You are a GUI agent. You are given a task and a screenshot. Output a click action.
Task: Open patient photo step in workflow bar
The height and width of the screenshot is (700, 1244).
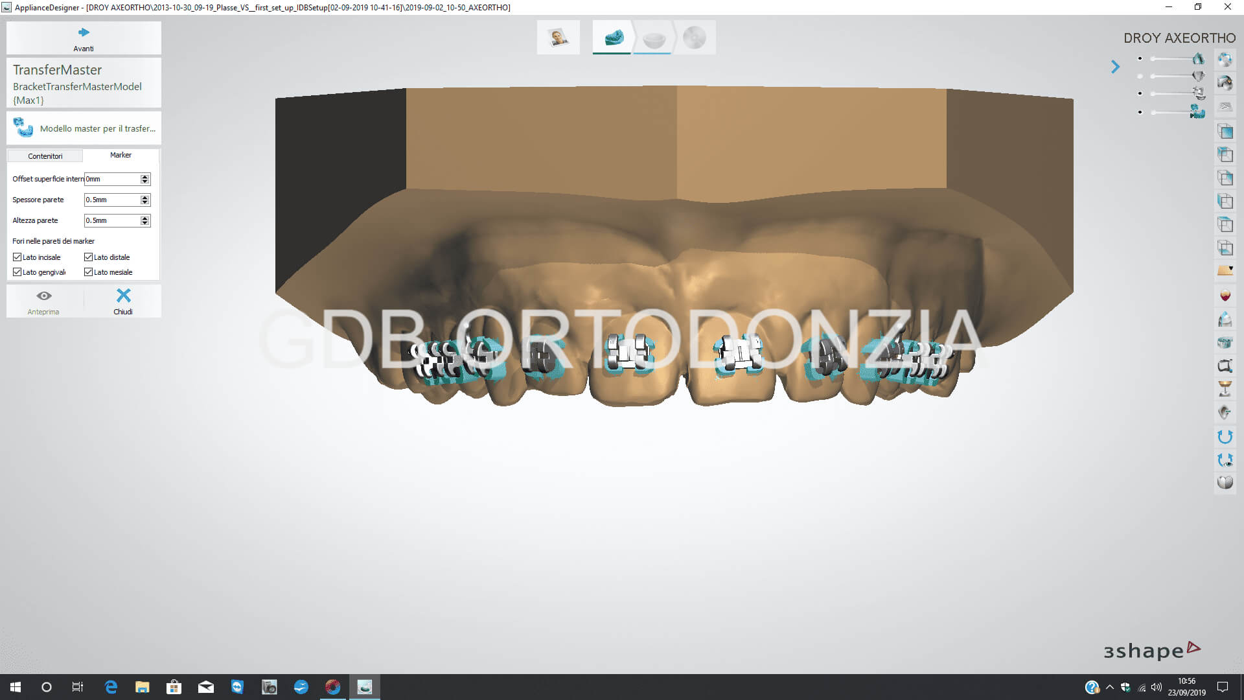click(558, 38)
